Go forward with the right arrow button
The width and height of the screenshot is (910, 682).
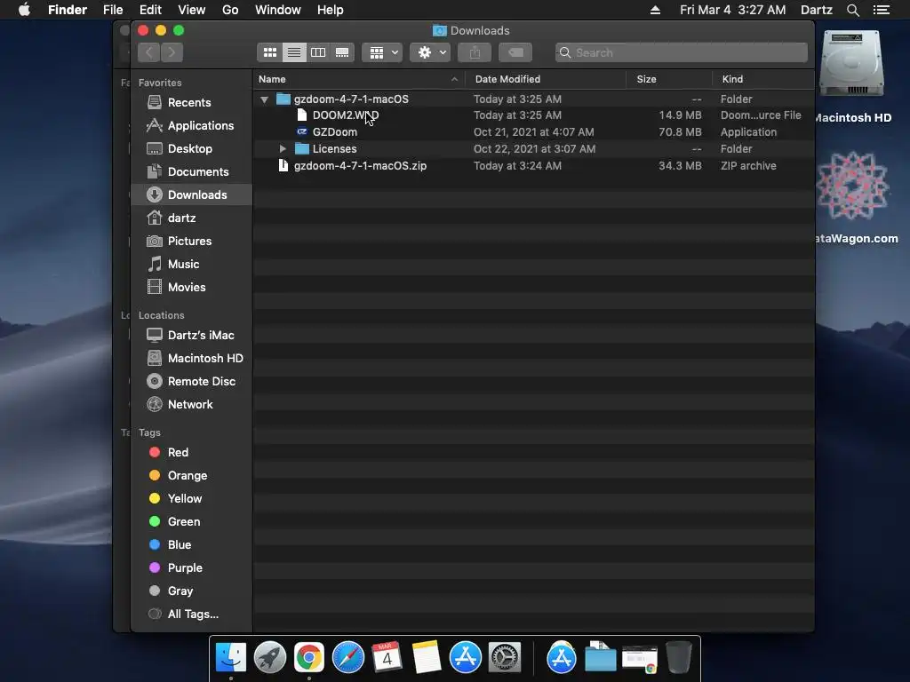(x=172, y=52)
